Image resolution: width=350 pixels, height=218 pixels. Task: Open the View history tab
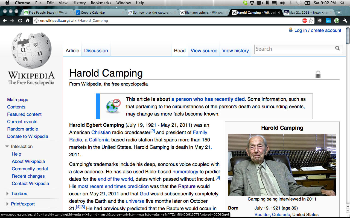coord(235,51)
